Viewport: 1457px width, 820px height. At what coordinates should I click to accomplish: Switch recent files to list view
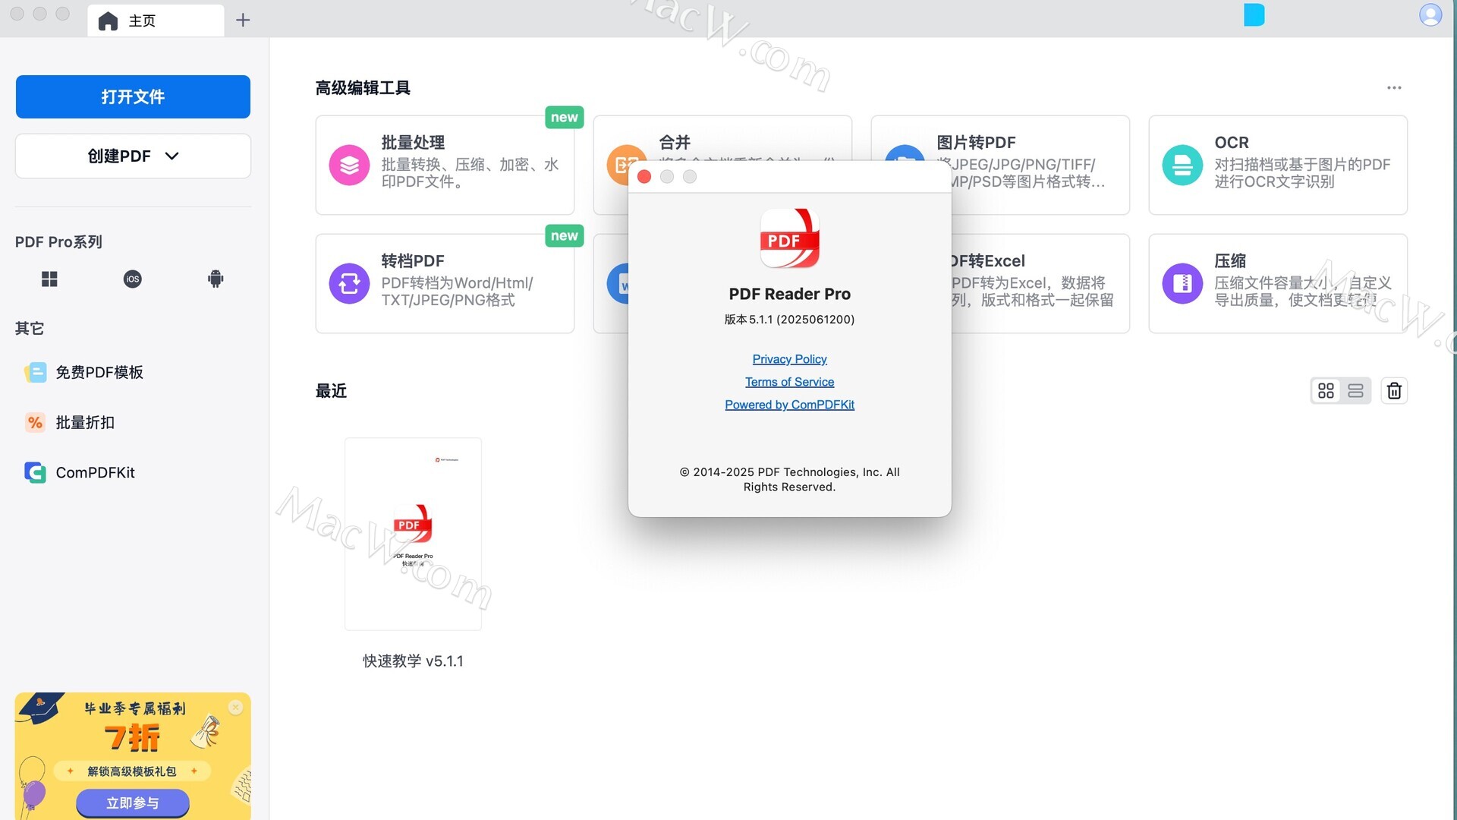tap(1355, 390)
